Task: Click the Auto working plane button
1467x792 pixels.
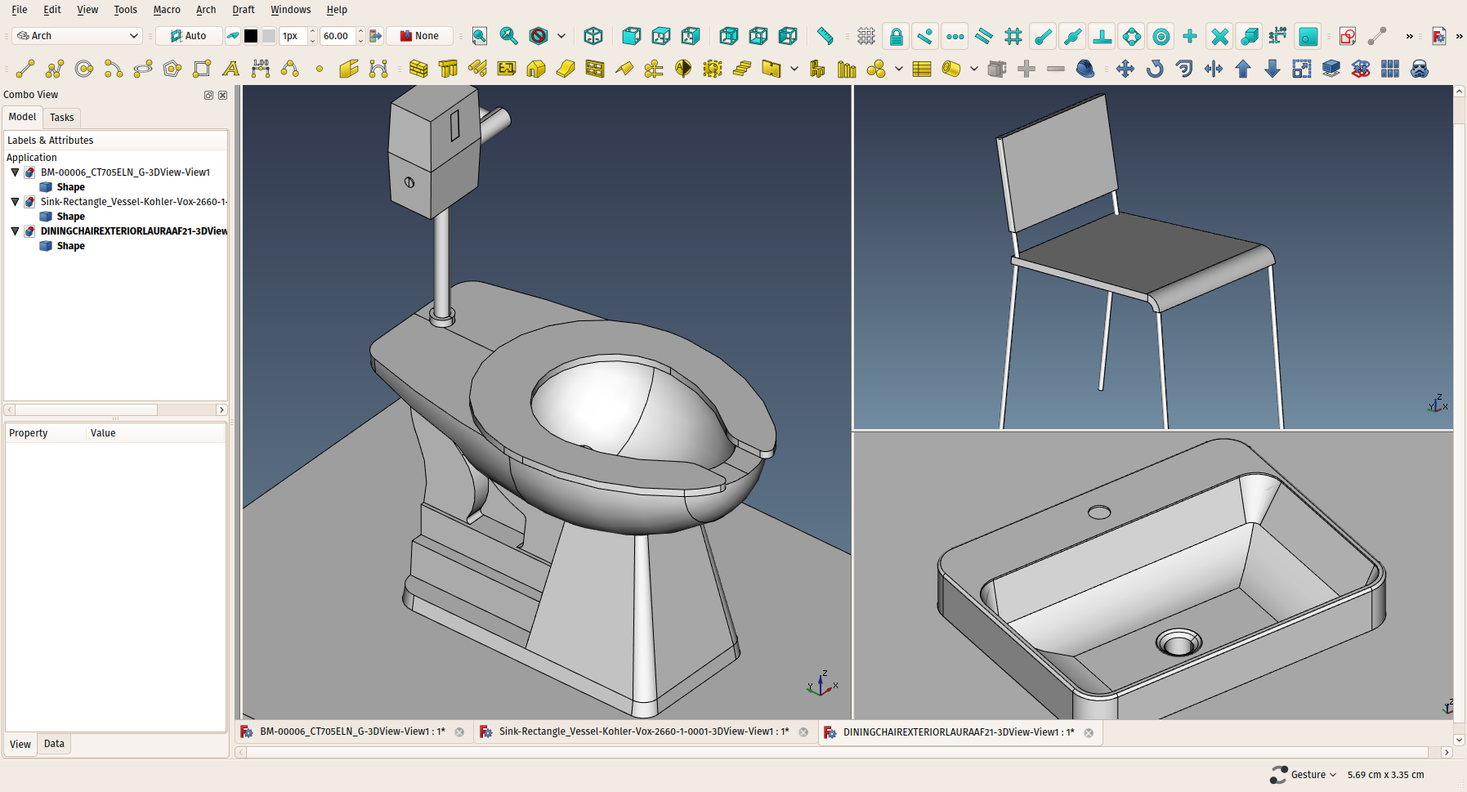Action: coord(189,36)
